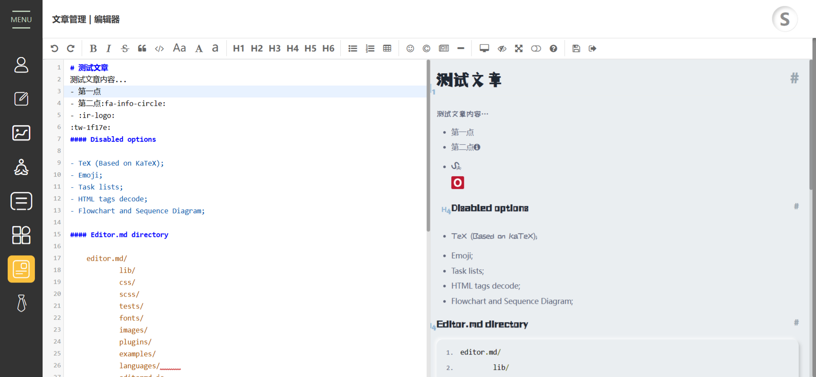Screen dimensions: 816x377
Task: Click the S user avatar
Action: [785, 19]
